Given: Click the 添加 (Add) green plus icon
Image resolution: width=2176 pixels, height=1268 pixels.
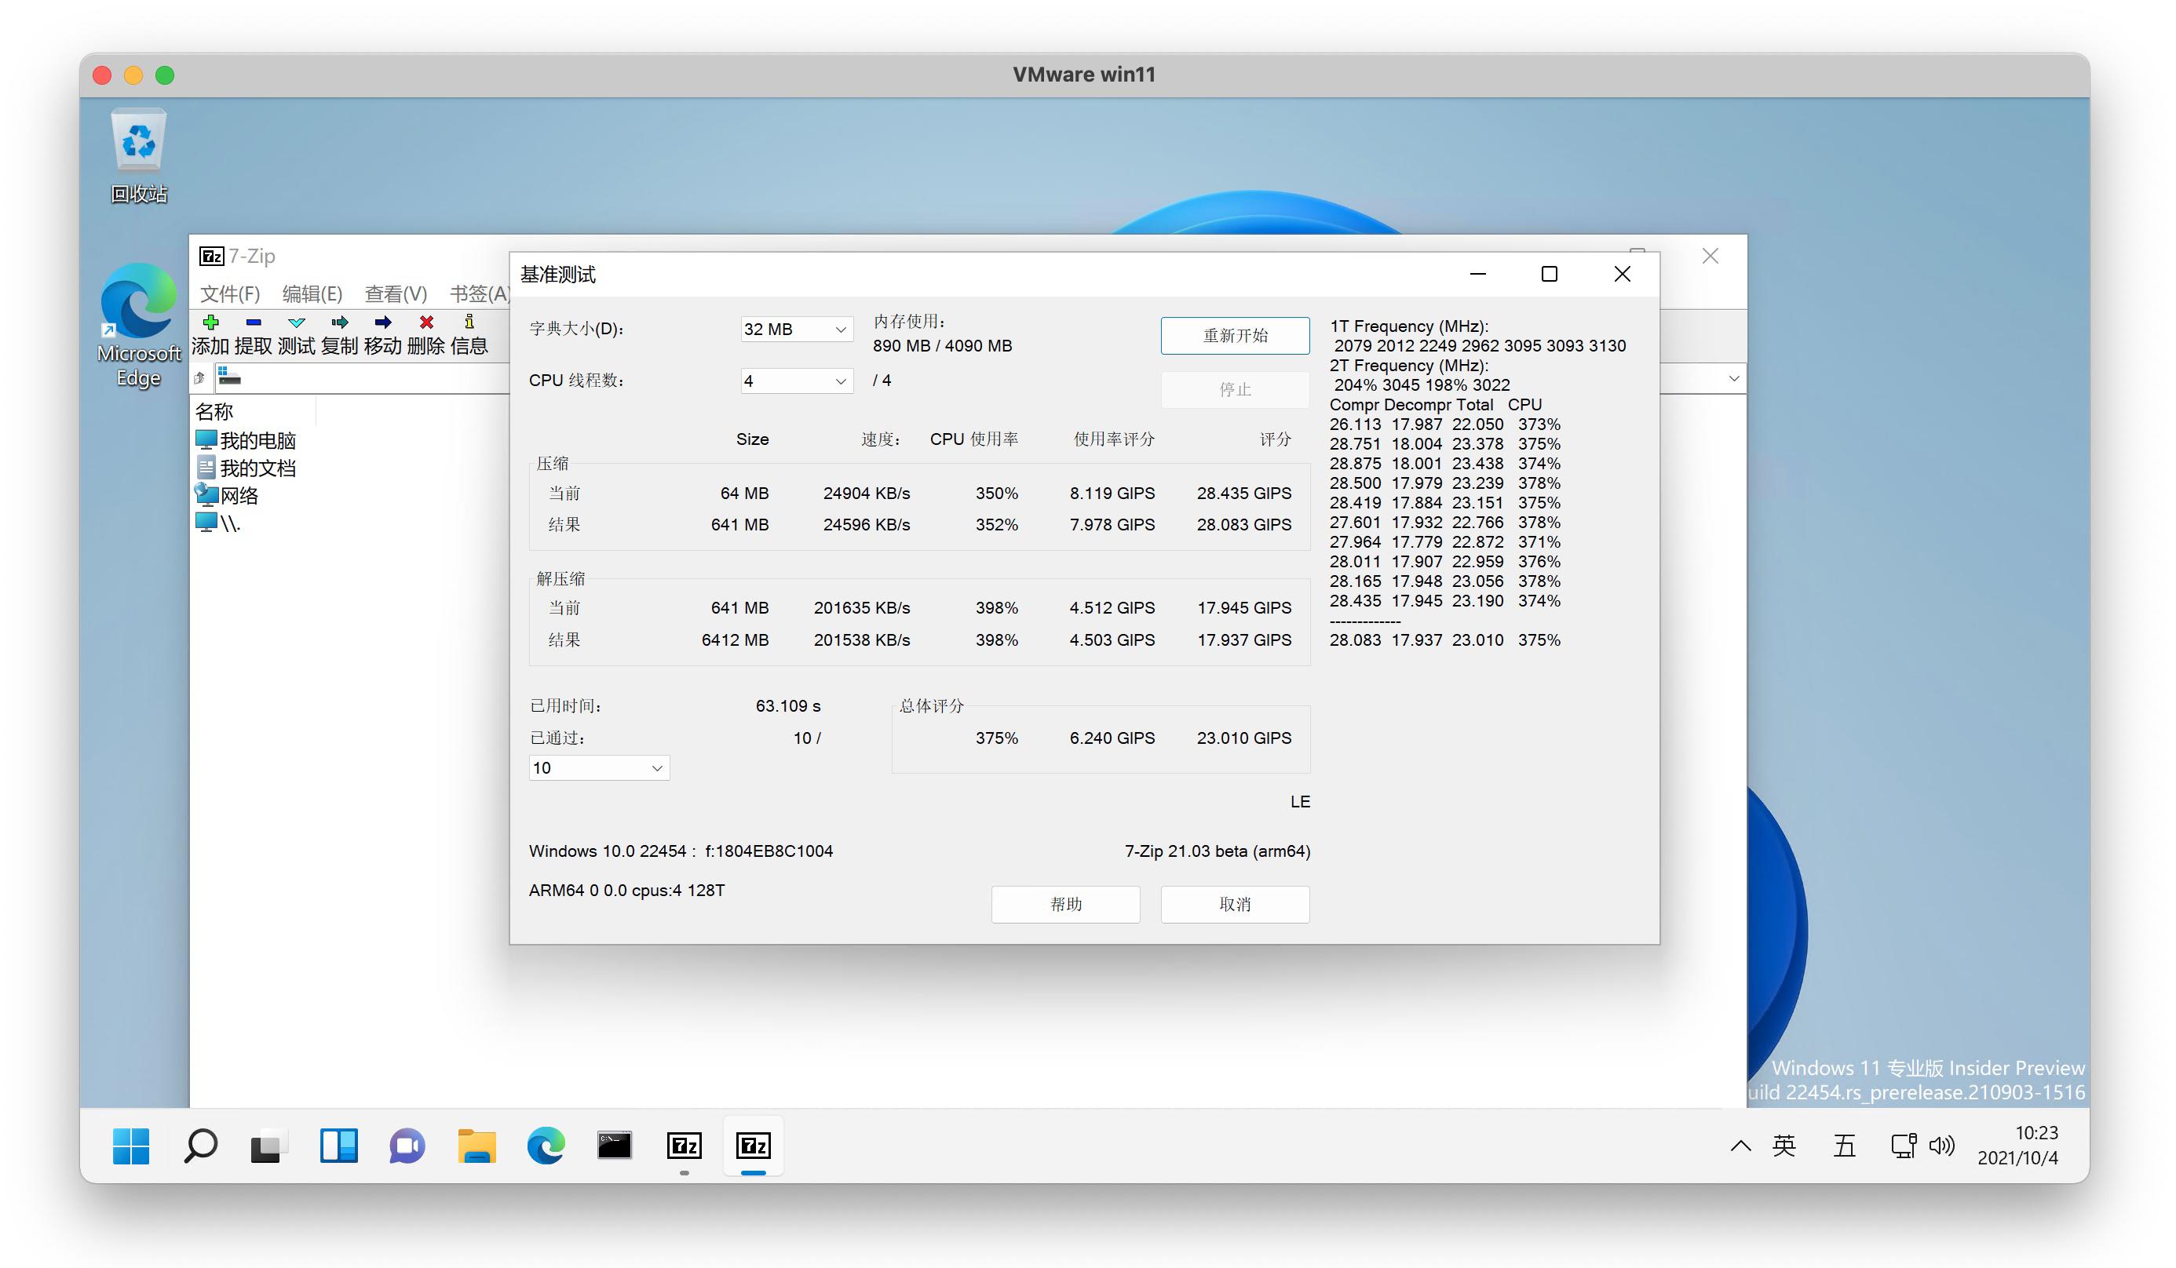Looking at the screenshot, I should [210, 322].
